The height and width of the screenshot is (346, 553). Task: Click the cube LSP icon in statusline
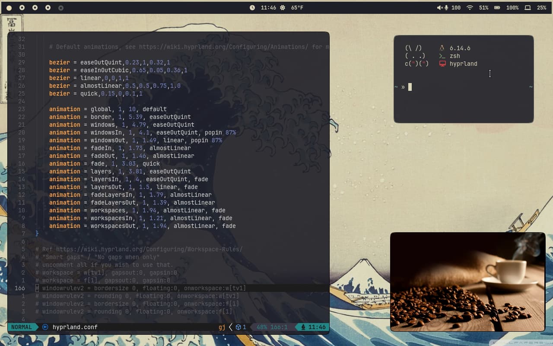click(x=238, y=327)
